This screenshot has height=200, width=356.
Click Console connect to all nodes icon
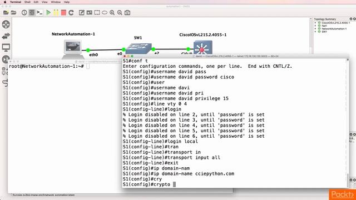[39, 13]
